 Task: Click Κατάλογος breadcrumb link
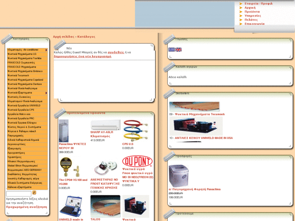click(86, 36)
